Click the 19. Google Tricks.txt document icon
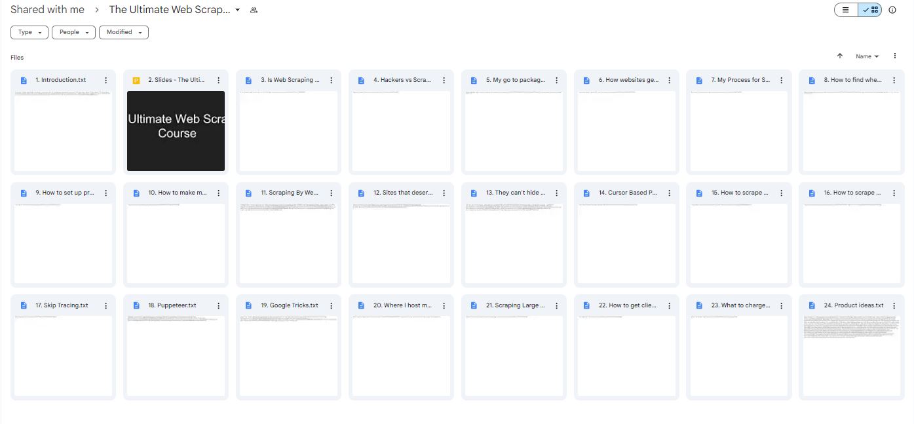 coord(249,305)
